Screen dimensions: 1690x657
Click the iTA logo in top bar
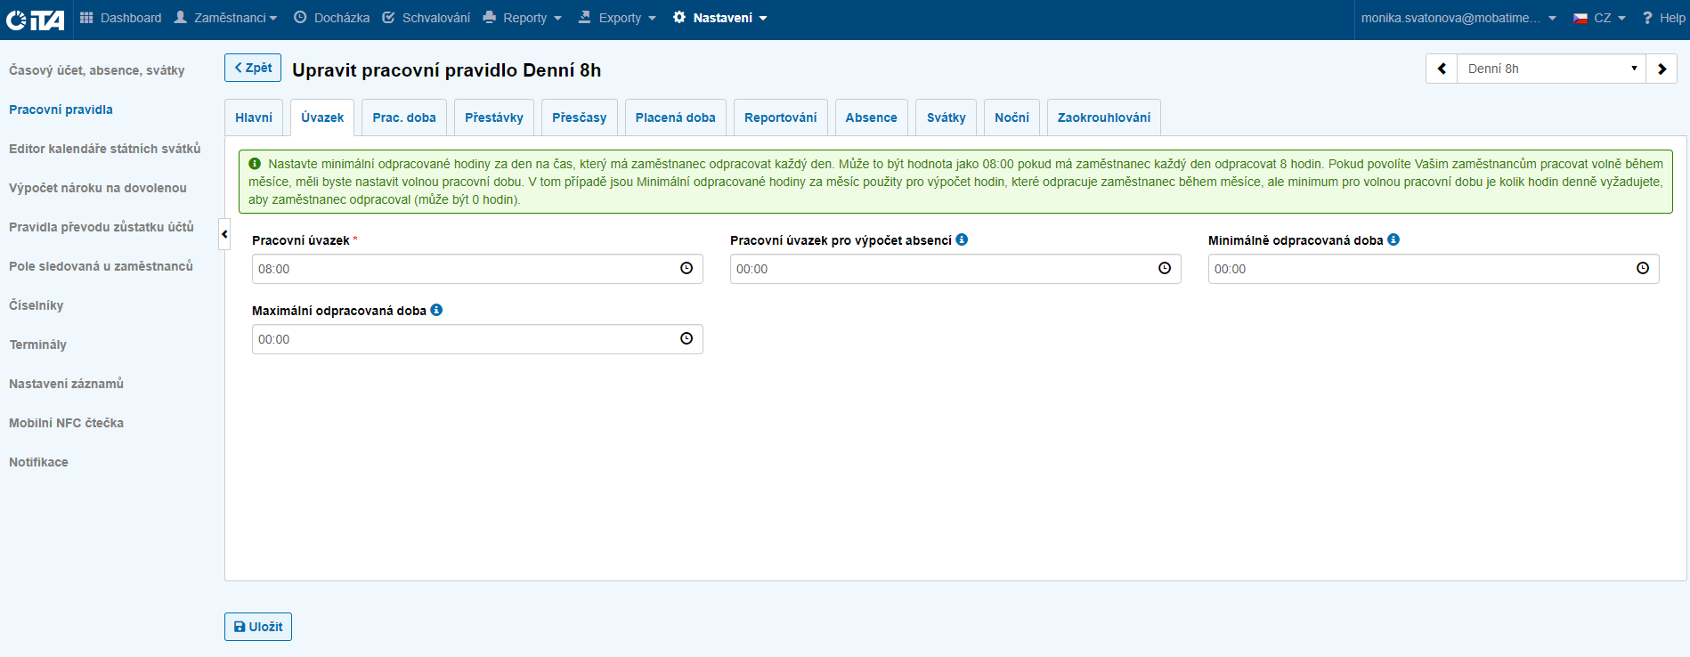36,19
